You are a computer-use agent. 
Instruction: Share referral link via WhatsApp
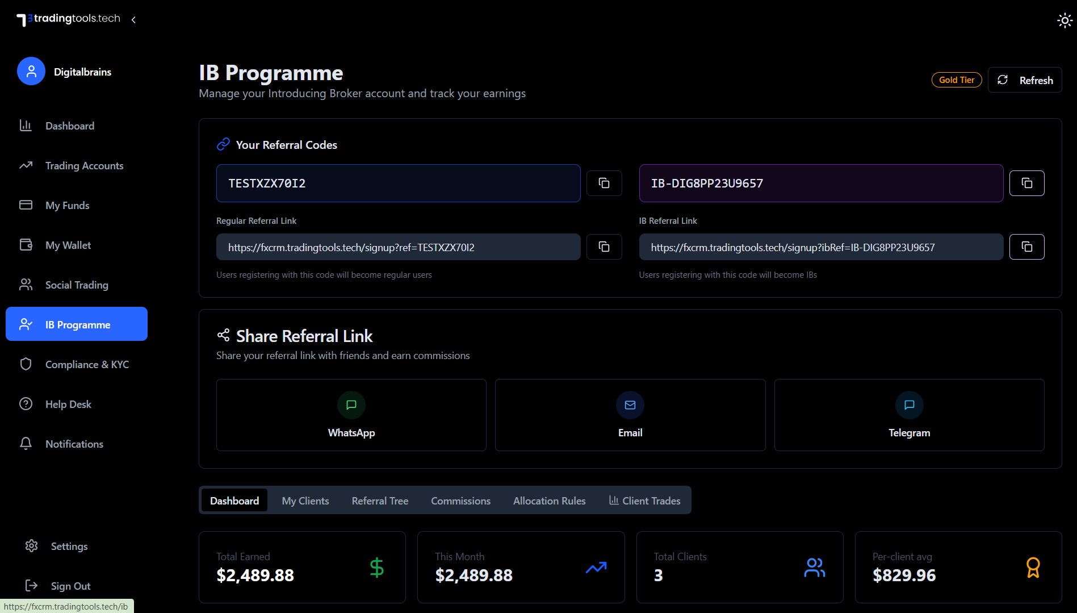tap(351, 415)
